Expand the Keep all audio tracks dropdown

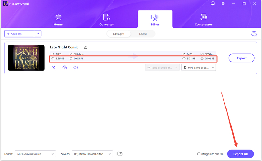pos(162,68)
